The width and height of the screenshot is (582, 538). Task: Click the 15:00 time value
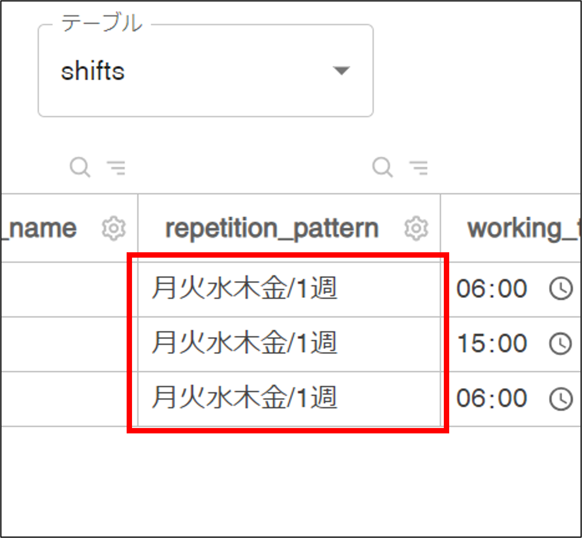492,343
